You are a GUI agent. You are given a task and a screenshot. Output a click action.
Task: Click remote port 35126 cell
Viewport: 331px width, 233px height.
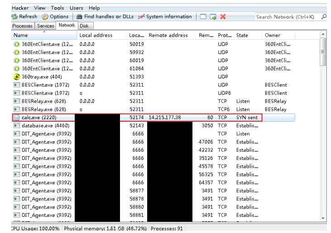[206, 158]
